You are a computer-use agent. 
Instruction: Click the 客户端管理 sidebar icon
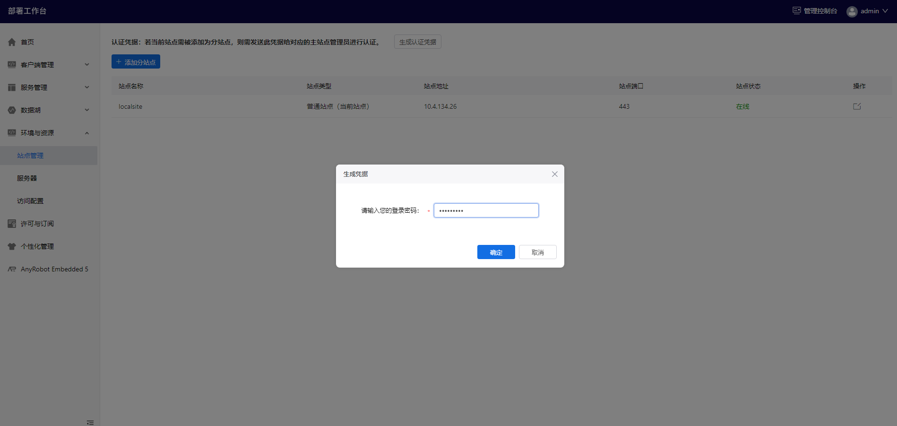tap(12, 64)
